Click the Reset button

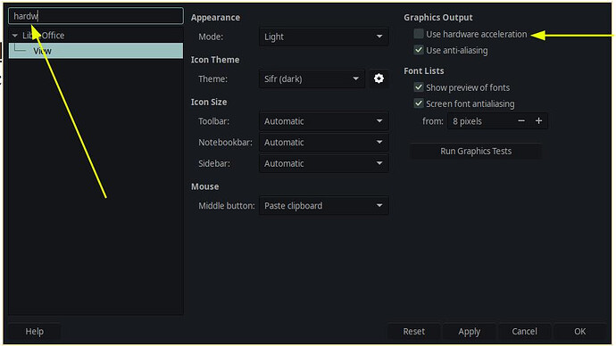coord(413,332)
